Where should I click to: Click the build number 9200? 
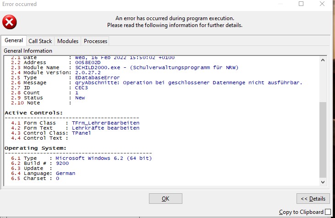click(x=62, y=163)
